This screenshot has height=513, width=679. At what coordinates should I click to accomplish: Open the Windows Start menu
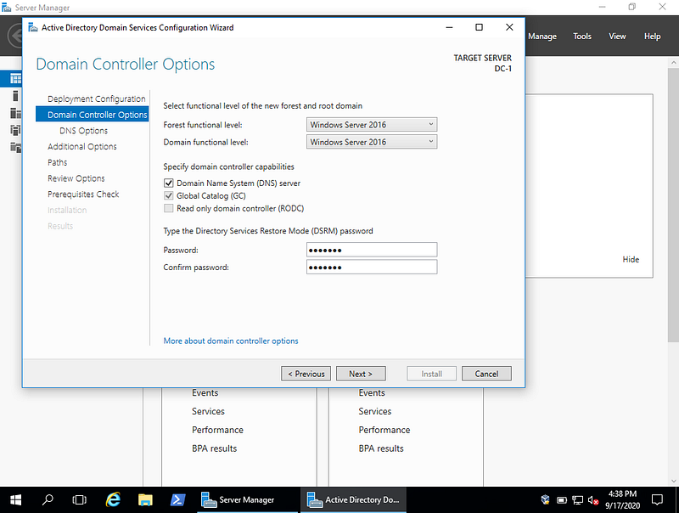pos(15,500)
